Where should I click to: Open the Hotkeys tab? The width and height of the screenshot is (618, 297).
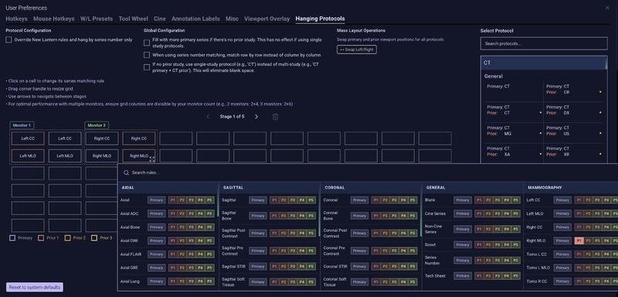(x=16, y=19)
